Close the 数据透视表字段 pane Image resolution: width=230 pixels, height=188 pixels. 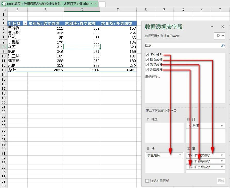[223, 27]
